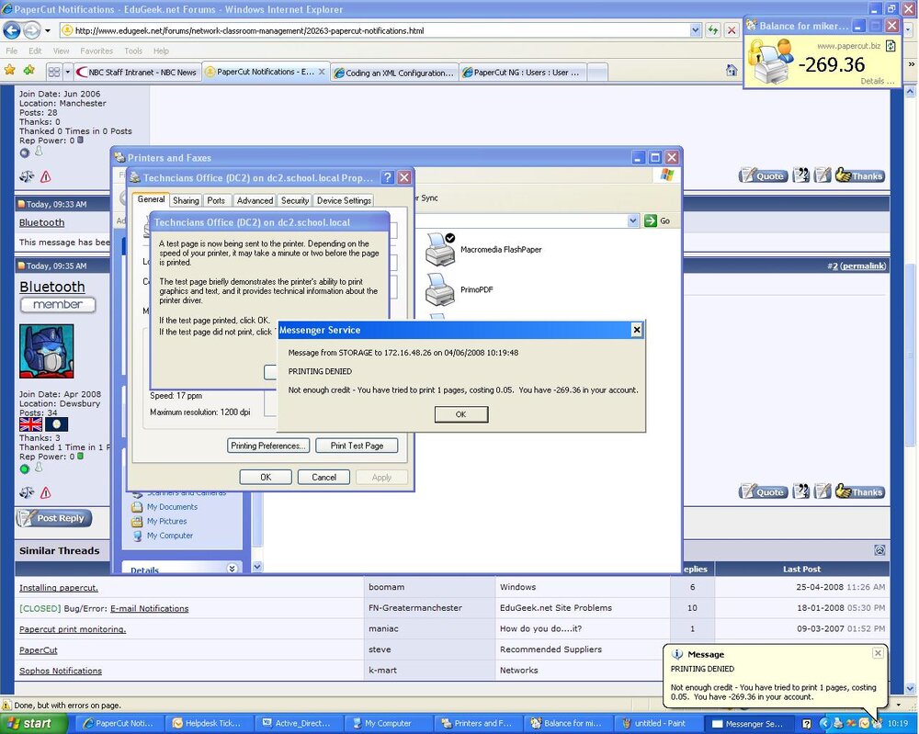Click multi-quote icon on the first post
Screen dimensions: 919x734
coord(800,175)
